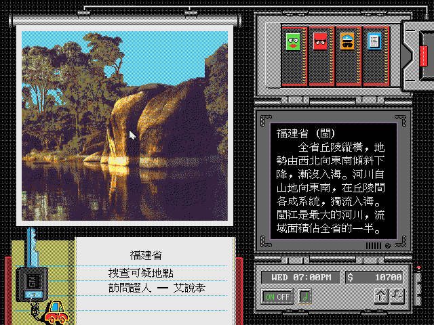The image size is (434, 325).
Task: Select the police officer card with blue cap
Action: click(347, 41)
